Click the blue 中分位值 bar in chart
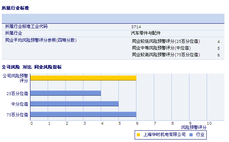229x142 pixels. click(75, 104)
